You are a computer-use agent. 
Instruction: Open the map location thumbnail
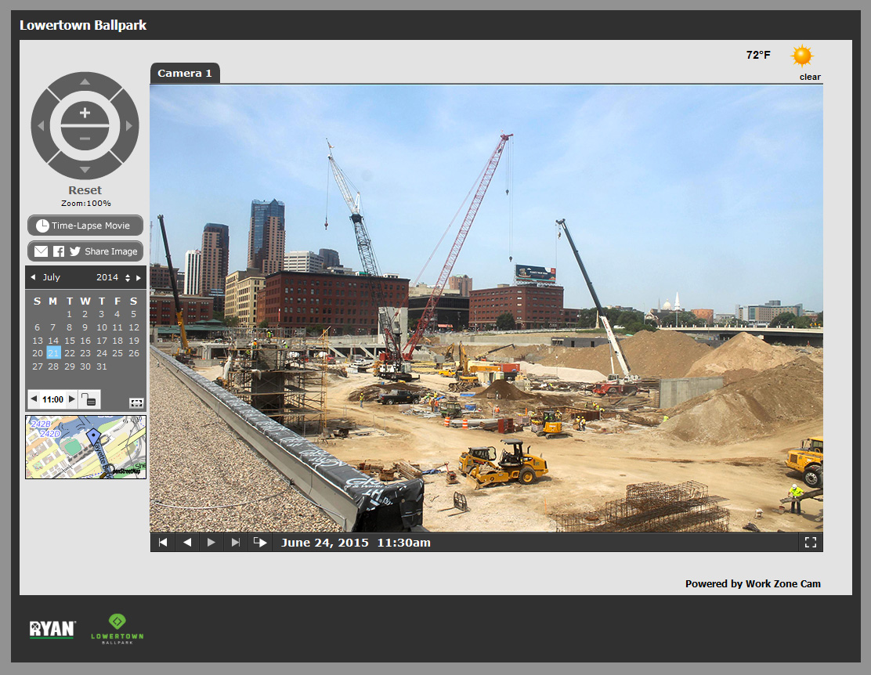click(85, 446)
